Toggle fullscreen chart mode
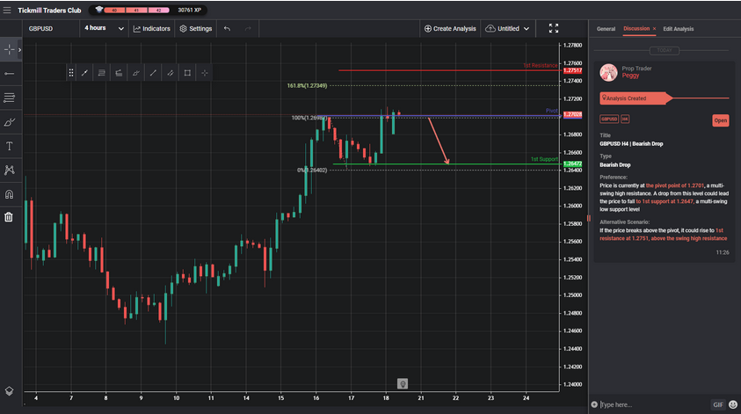 pos(554,28)
